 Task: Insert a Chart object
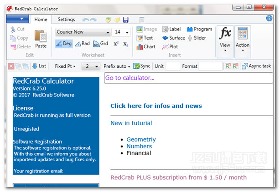click(x=146, y=47)
